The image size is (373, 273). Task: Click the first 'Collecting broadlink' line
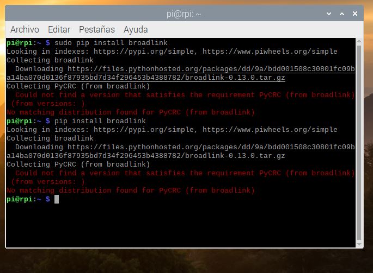click(x=50, y=60)
